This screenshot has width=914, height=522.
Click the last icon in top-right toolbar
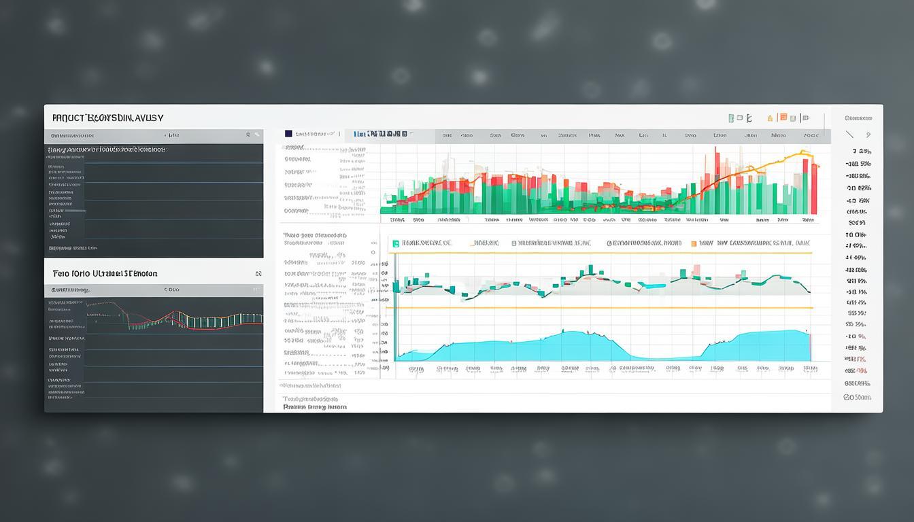805,118
